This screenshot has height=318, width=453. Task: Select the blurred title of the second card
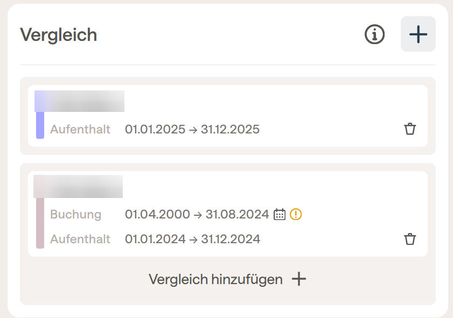tap(78, 186)
